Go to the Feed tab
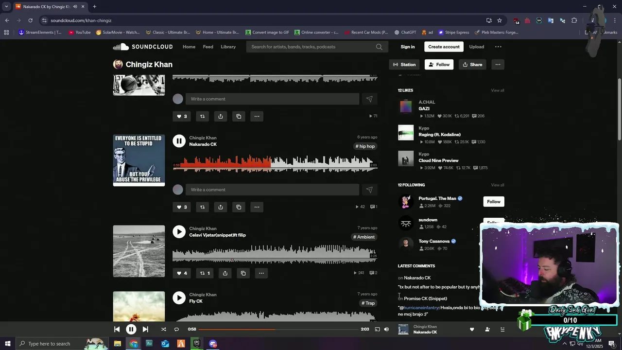This screenshot has width=622, height=350. (x=208, y=47)
